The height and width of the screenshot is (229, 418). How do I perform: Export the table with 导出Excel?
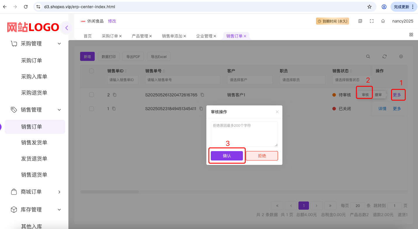(159, 57)
